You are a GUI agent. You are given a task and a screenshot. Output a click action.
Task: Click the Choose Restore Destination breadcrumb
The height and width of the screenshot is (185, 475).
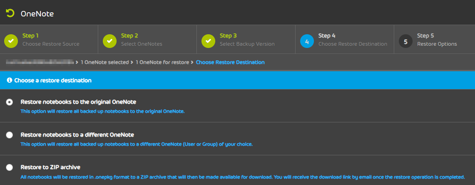coord(230,62)
